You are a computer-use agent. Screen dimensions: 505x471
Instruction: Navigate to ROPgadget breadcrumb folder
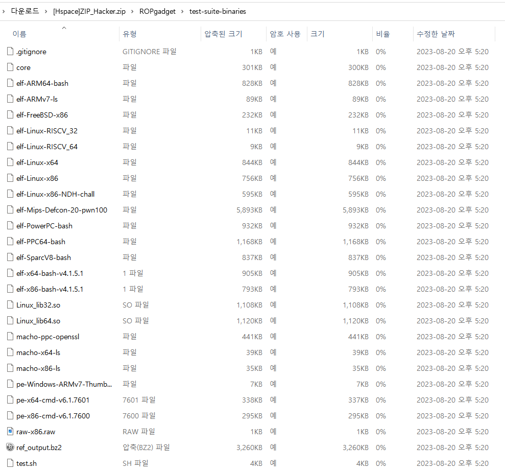click(157, 11)
